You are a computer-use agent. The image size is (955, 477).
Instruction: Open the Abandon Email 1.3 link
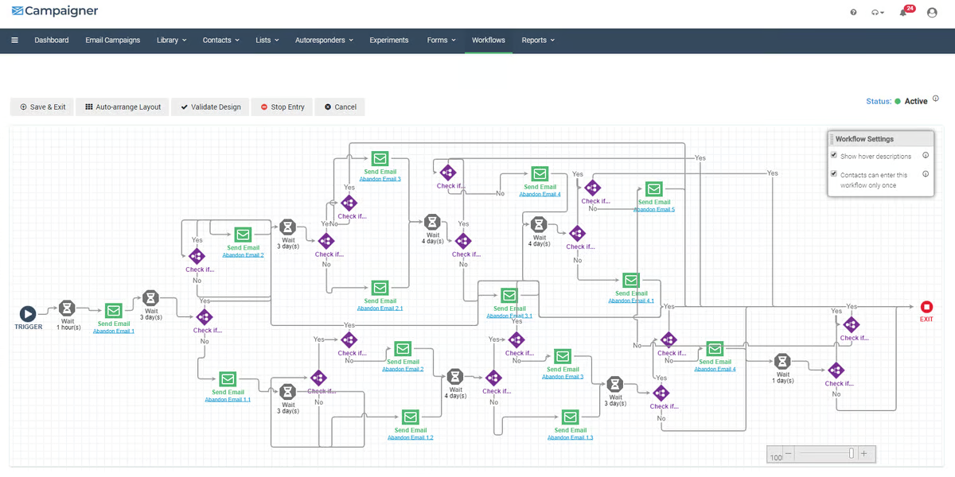tap(569, 437)
